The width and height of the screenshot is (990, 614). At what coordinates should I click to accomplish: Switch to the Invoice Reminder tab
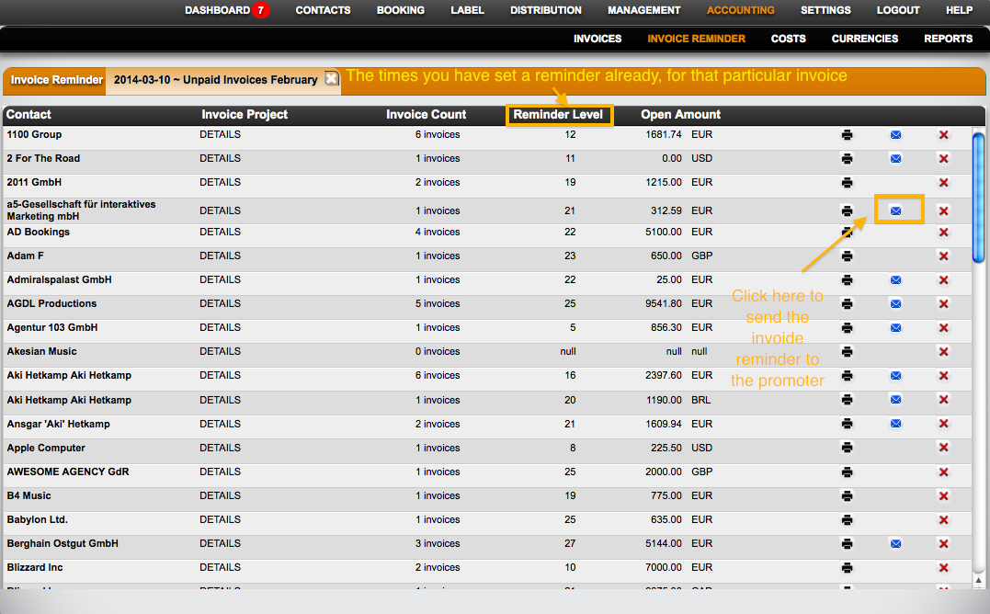click(56, 80)
